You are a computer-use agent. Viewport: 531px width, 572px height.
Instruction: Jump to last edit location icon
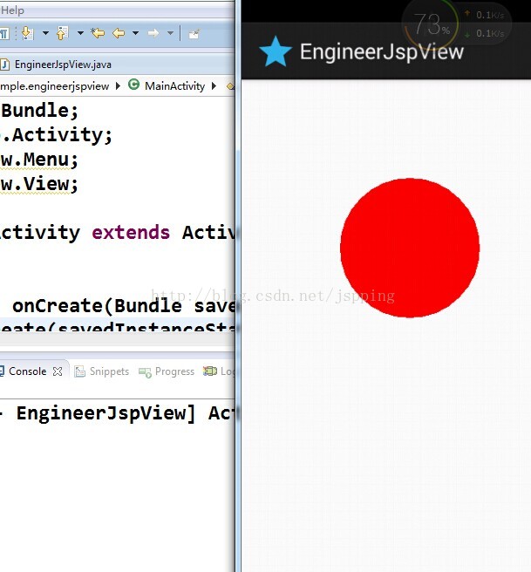click(x=98, y=33)
